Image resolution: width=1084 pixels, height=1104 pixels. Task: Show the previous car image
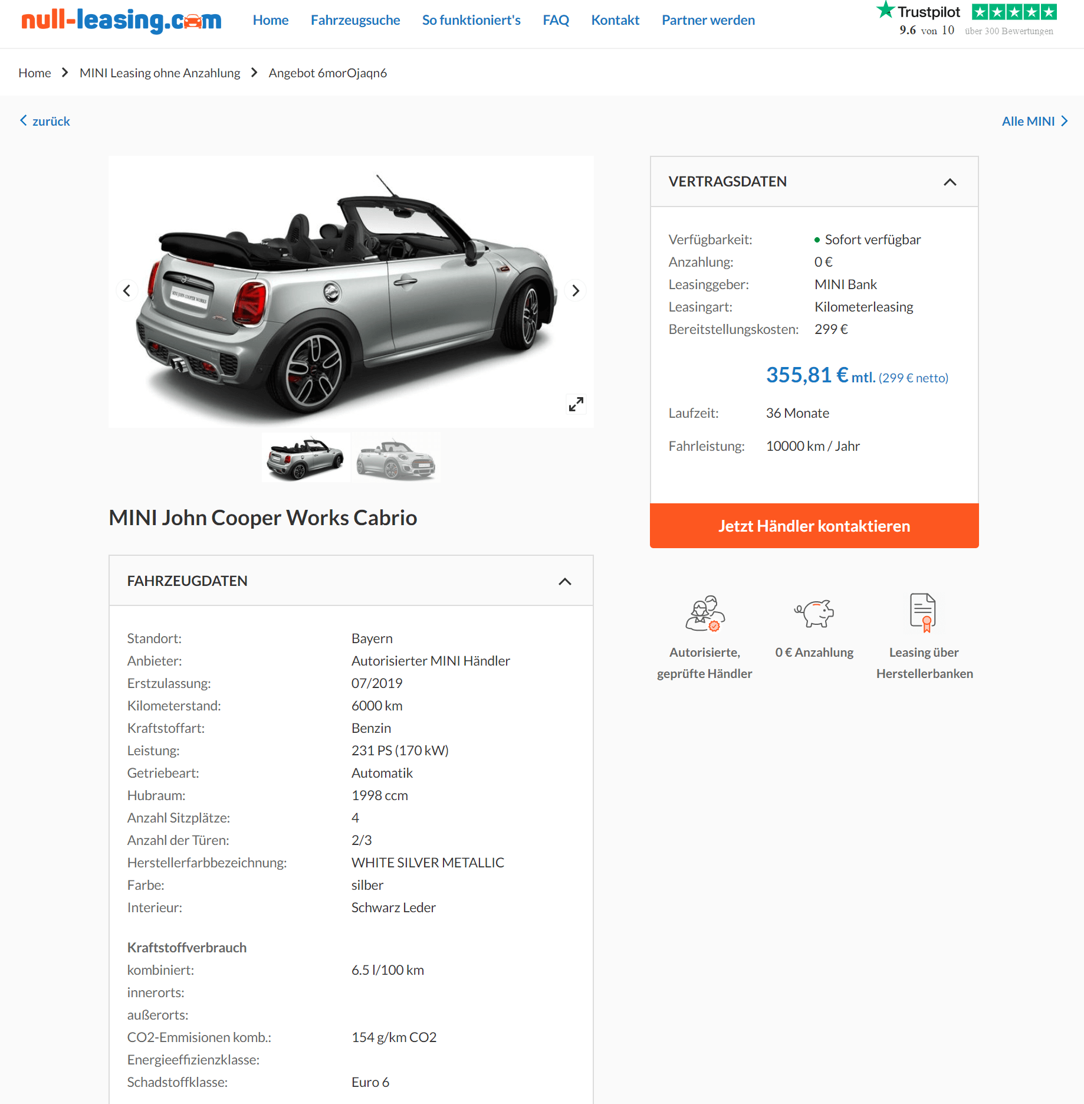pos(127,290)
